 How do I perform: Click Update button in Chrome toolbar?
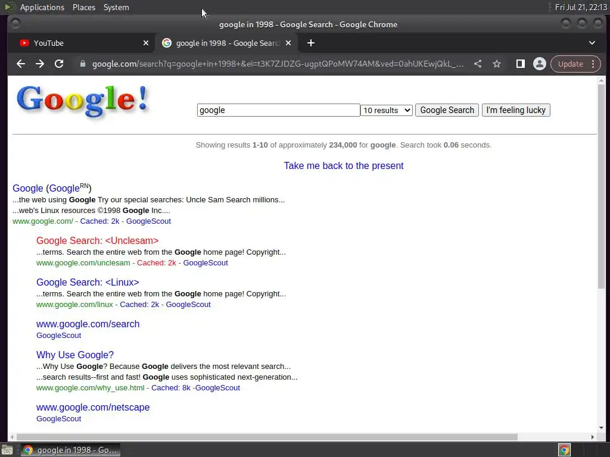pos(570,64)
